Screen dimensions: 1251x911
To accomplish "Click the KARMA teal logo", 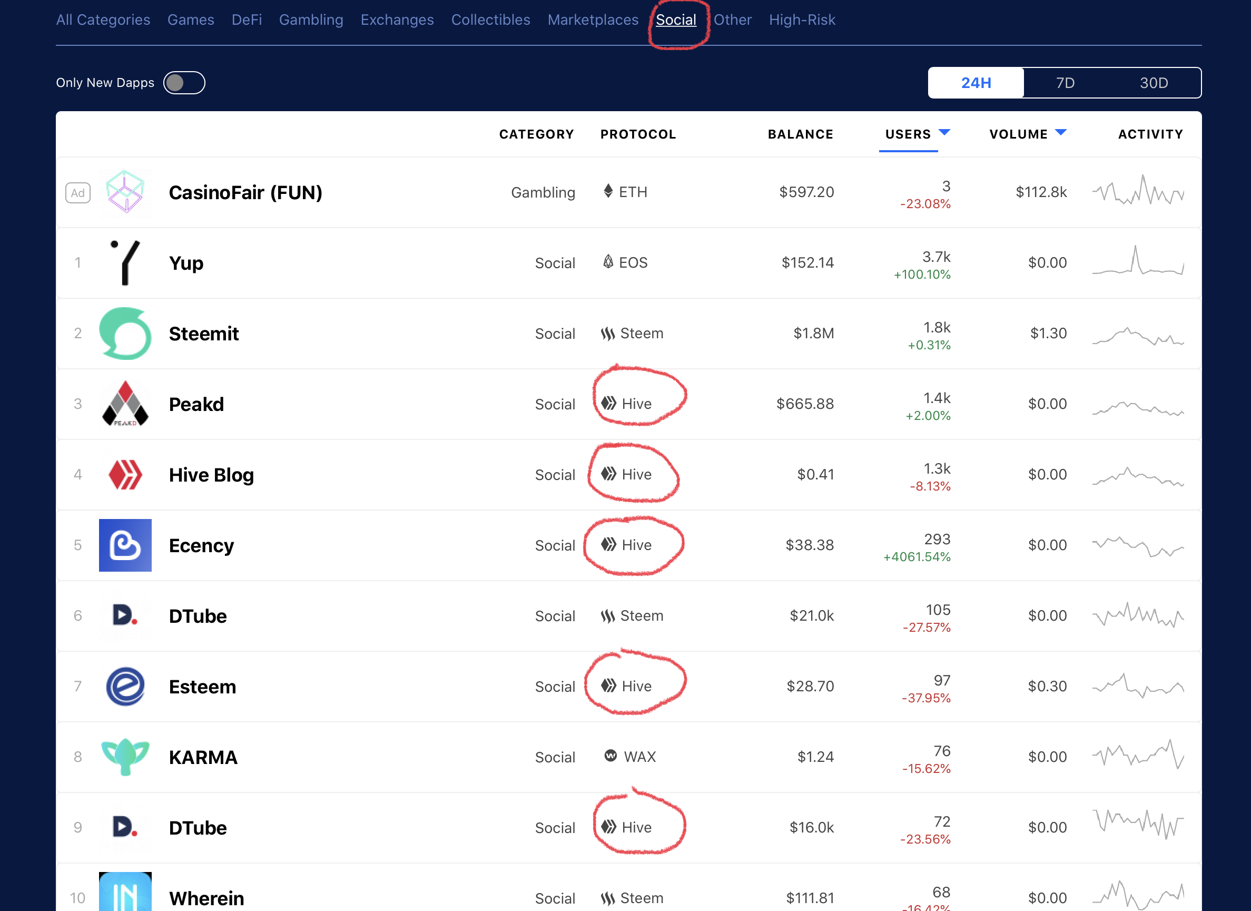I will coord(125,757).
